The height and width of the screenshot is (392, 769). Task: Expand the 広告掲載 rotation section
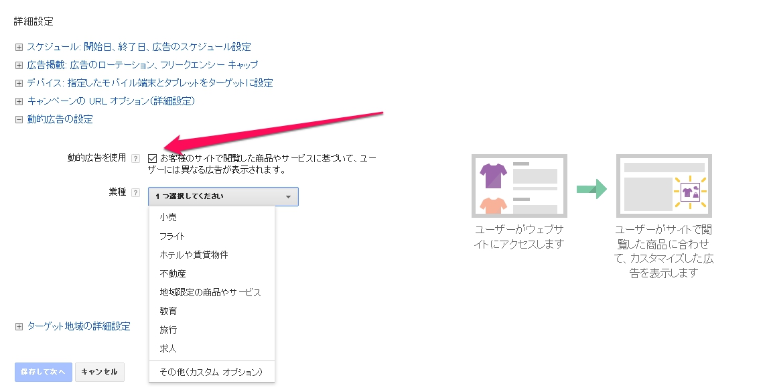19,65
